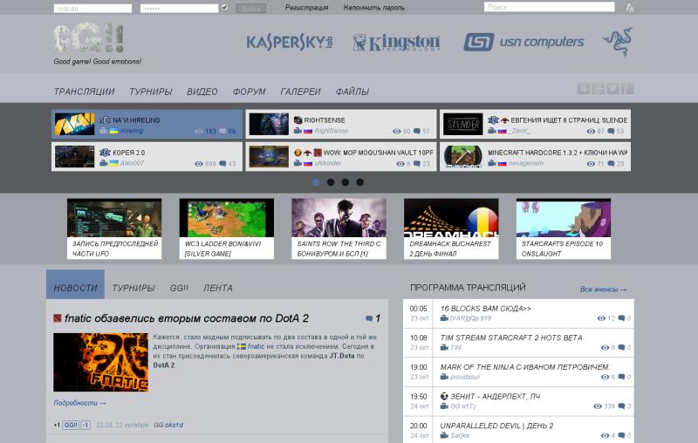Image resolution: width=698 pixels, height=443 pixels.
Task: Select the fourth carousel page dot
Action: [359, 182]
